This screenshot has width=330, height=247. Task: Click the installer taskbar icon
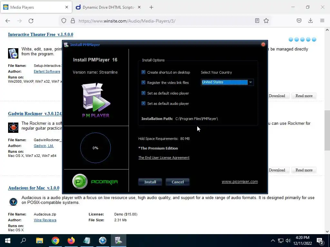click(x=119, y=241)
